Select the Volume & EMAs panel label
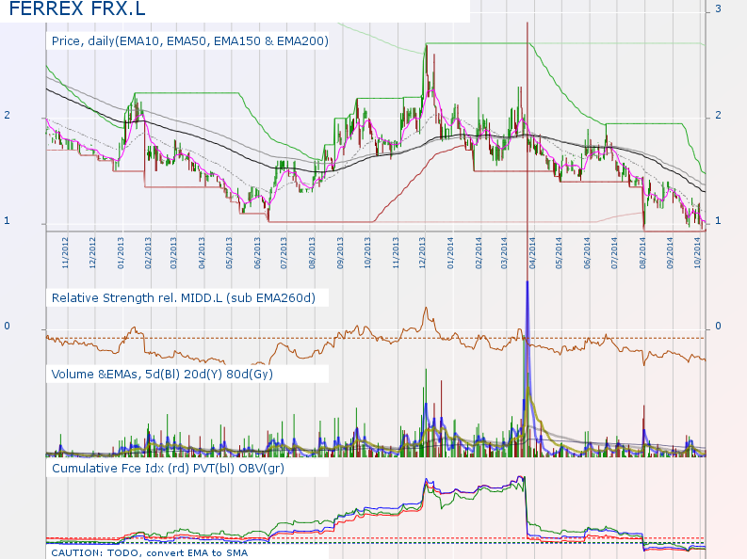The image size is (747, 559). coord(171,374)
